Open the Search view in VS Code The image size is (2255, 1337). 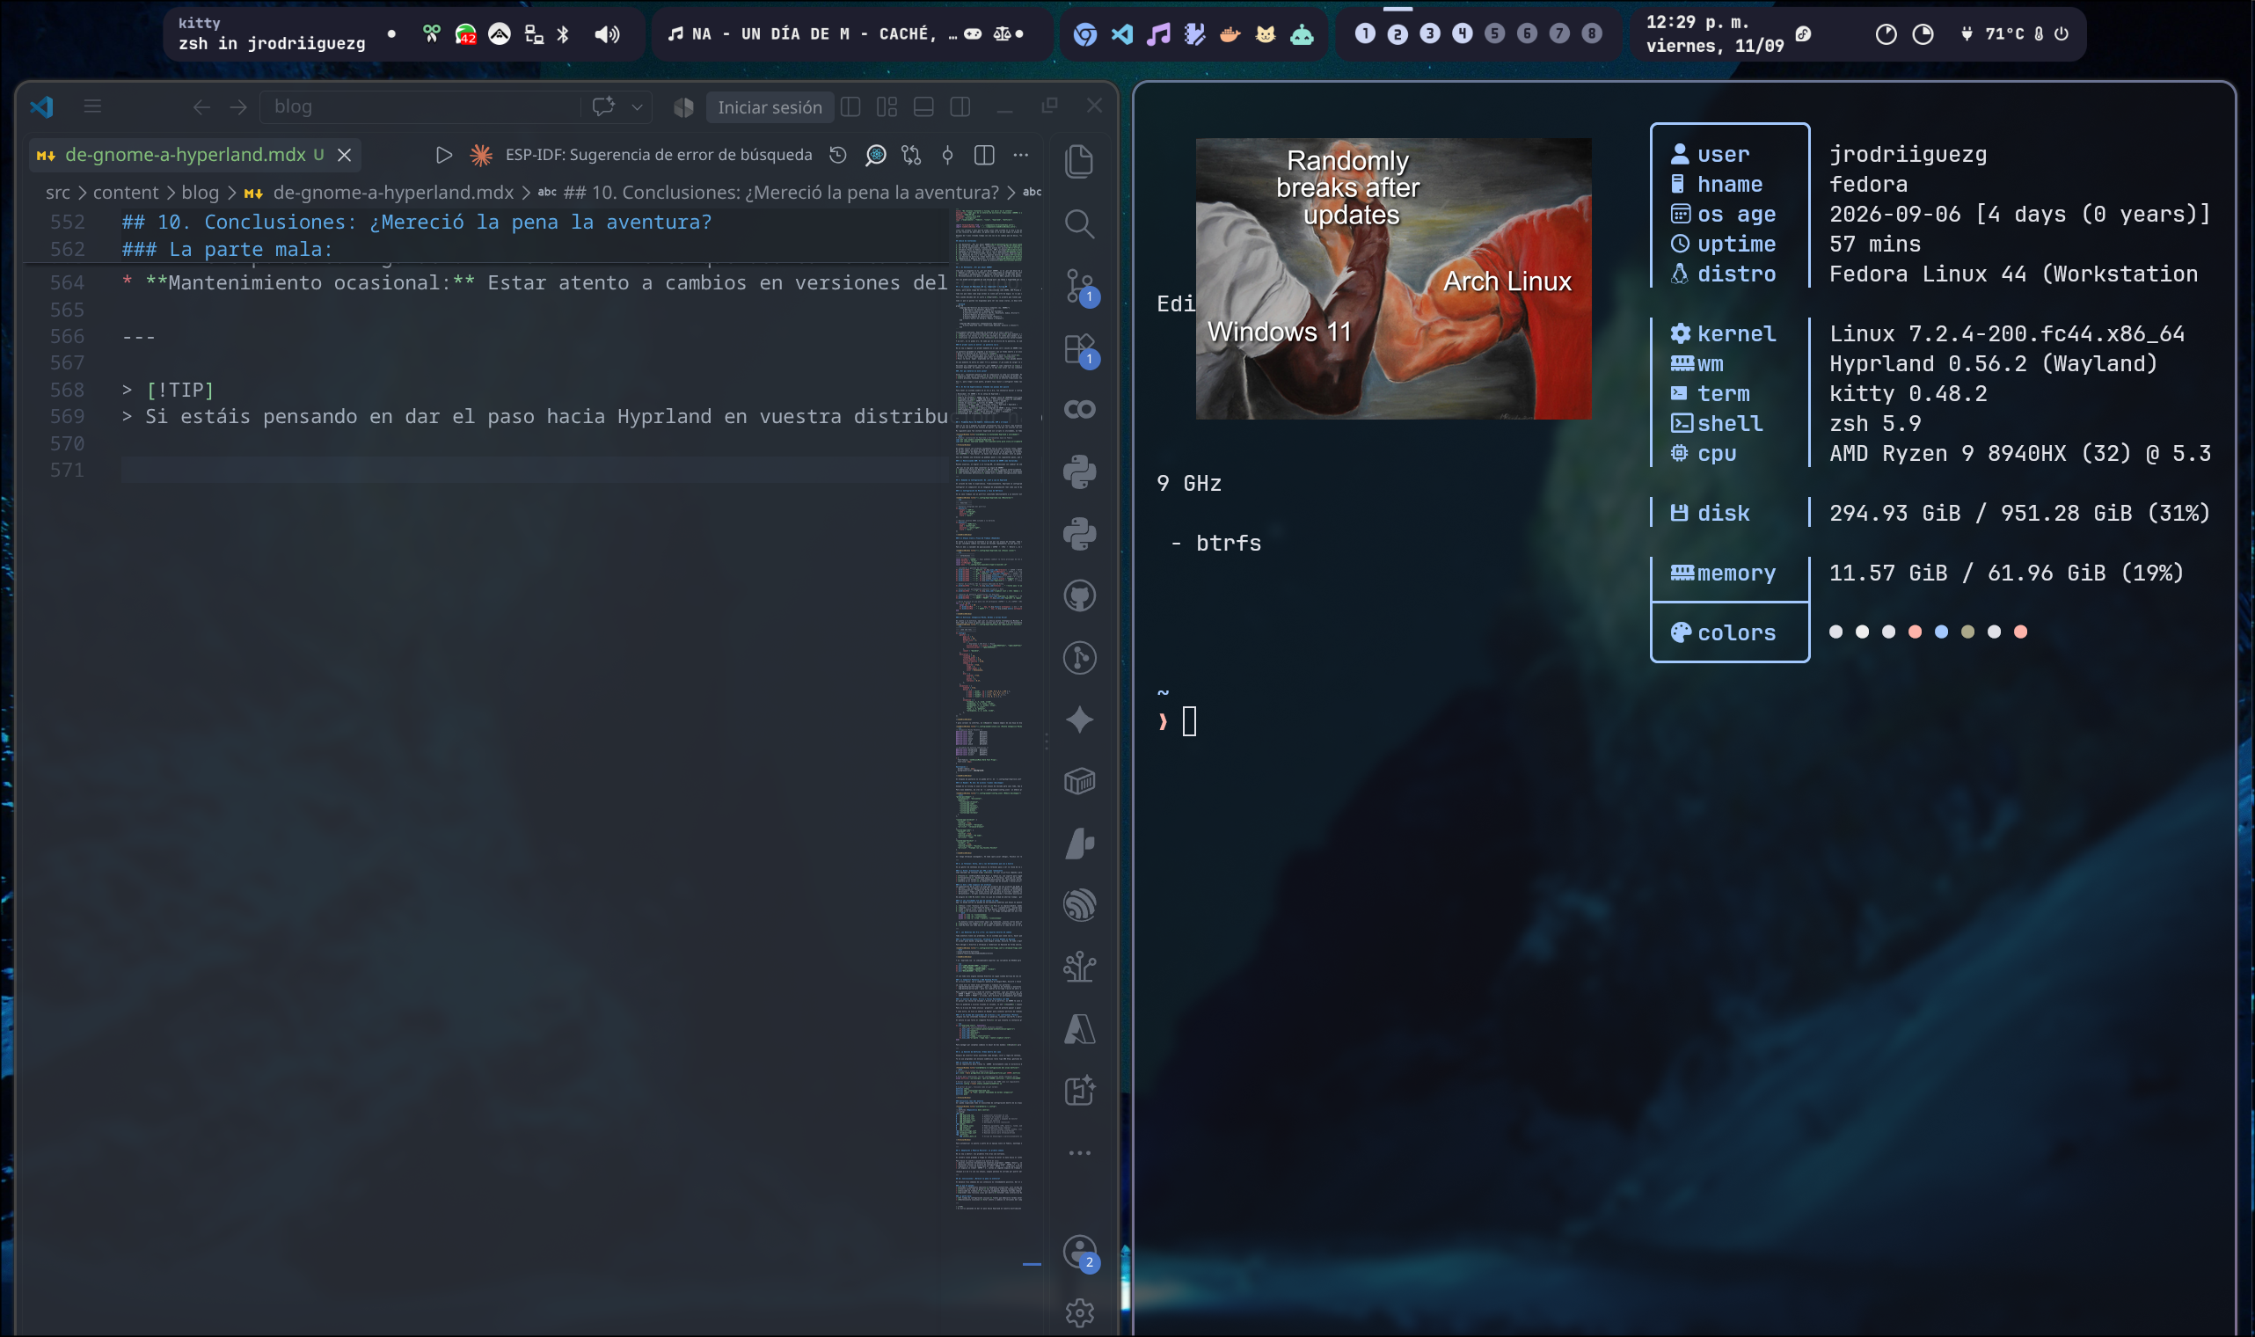point(1079,223)
